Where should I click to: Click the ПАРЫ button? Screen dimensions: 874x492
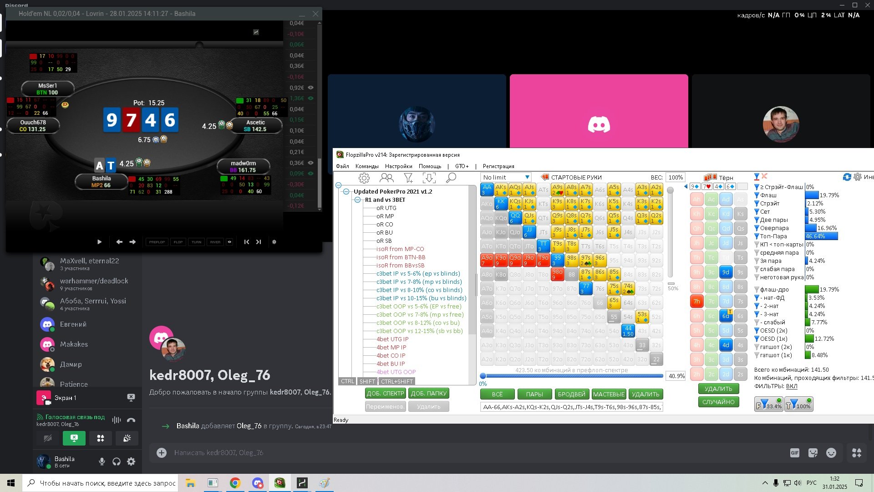(534, 394)
